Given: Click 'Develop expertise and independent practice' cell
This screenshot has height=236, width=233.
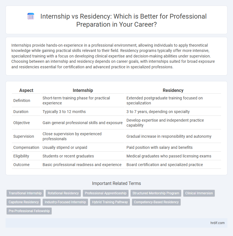Looking at the screenshot, I should (x=173, y=123).
